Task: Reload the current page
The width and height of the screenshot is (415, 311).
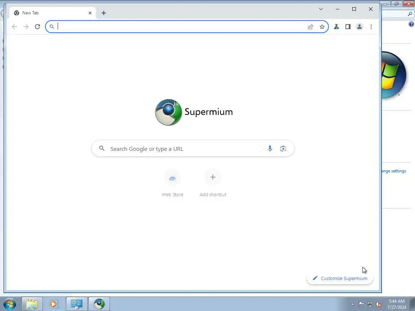Action: point(37,27)
